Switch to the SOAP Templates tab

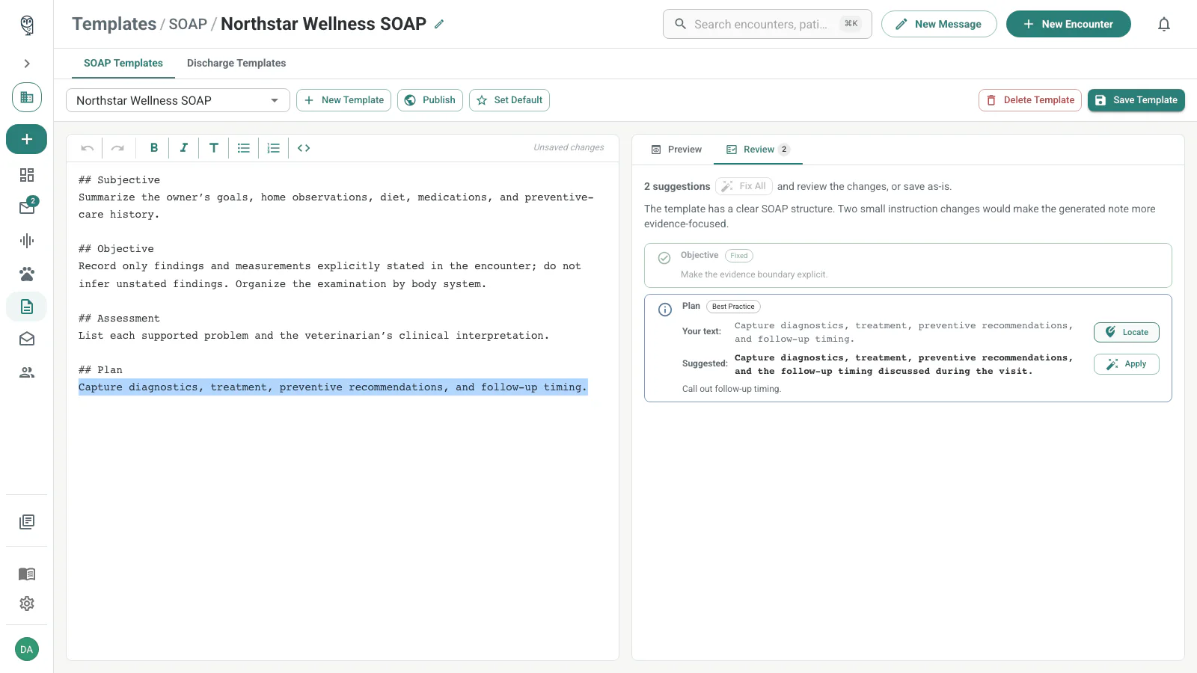[123, 63]
